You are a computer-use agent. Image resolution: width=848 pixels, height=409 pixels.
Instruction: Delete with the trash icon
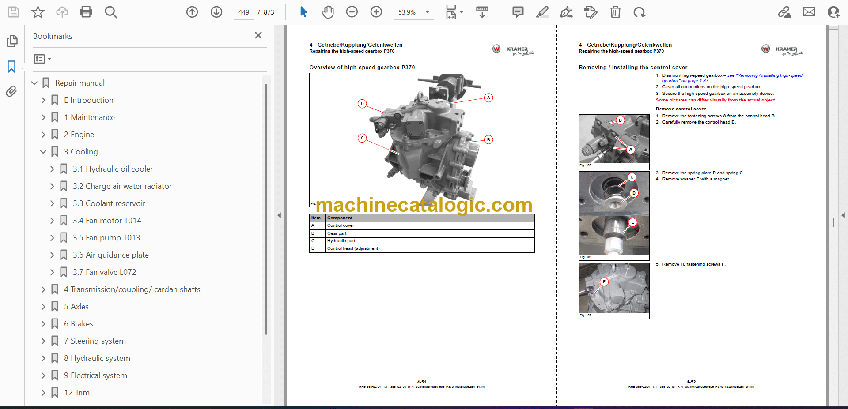click(615, 12)
